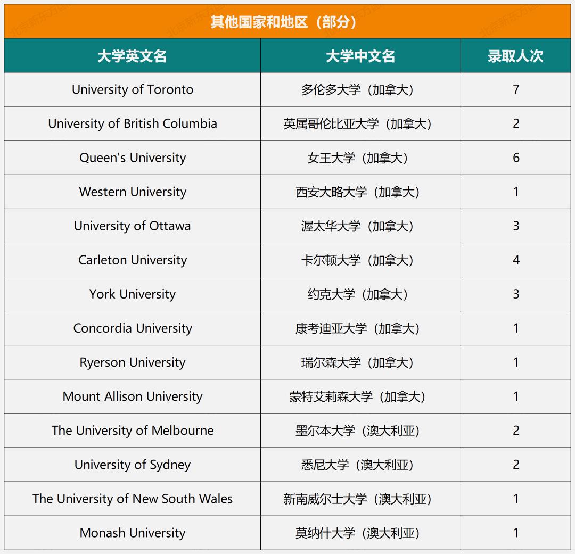The width and height of the screenshot is (575, 554).
Task: Click the count in the Melbourne row
Action: pyautogui.click(x=516, y=431)
